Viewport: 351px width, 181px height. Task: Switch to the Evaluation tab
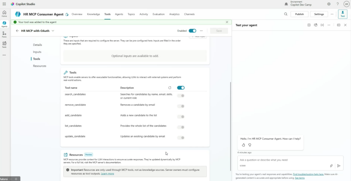[158, 14]
